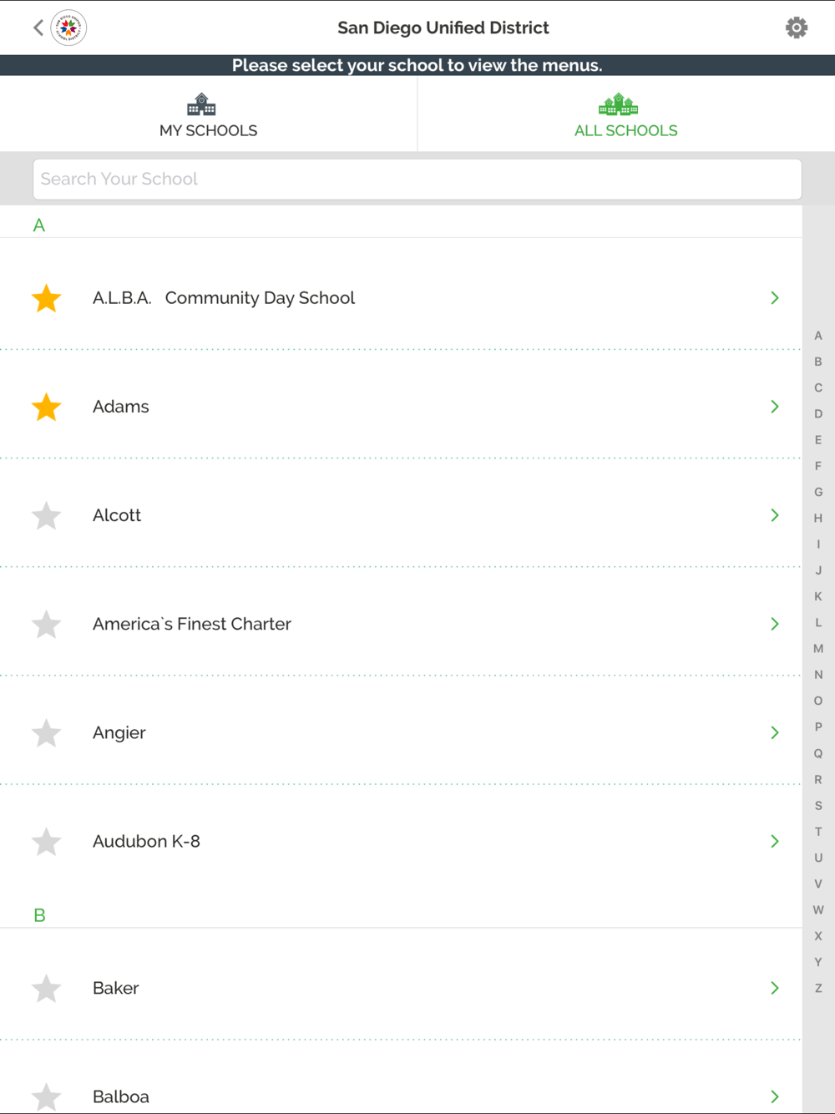Open Alcott row chevron
The height and width of the screenshot is (1114, 835).
pos(775,515)
